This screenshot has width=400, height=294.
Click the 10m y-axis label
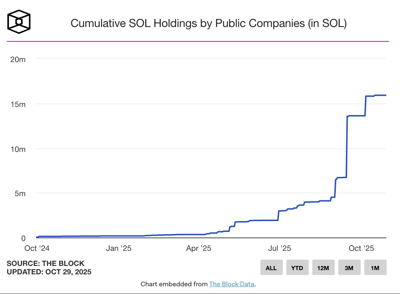(18, 149)
